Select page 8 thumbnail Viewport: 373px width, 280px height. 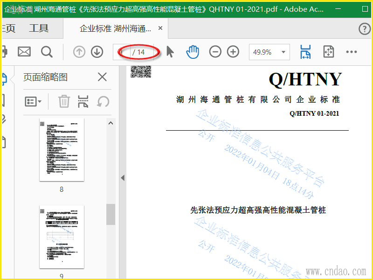point(62,149)
